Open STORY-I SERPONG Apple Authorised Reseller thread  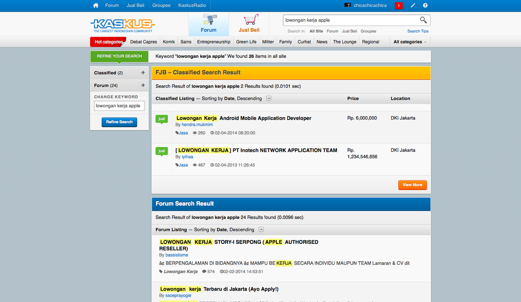click(x=239, y=245)
